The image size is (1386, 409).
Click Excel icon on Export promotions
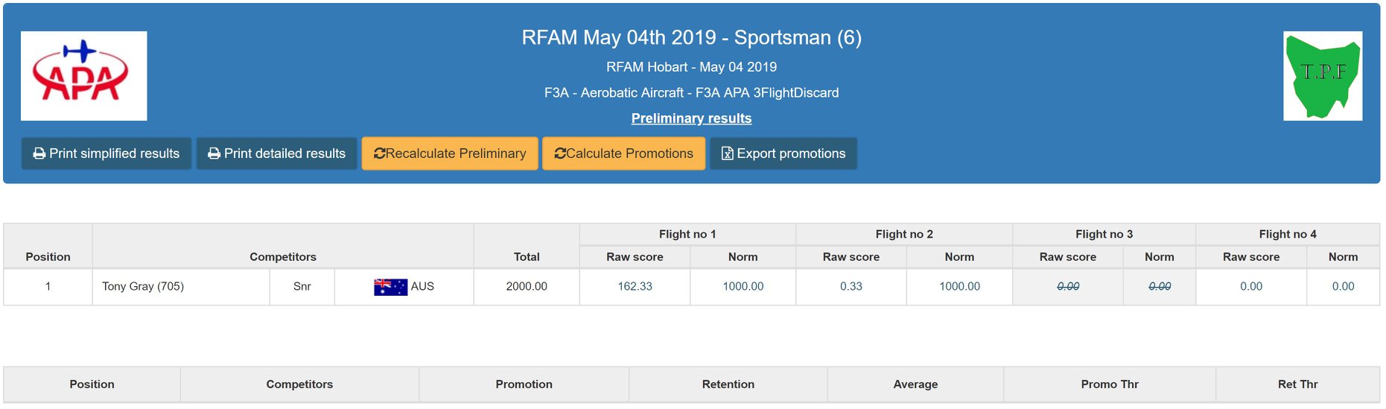click(728, 153)
